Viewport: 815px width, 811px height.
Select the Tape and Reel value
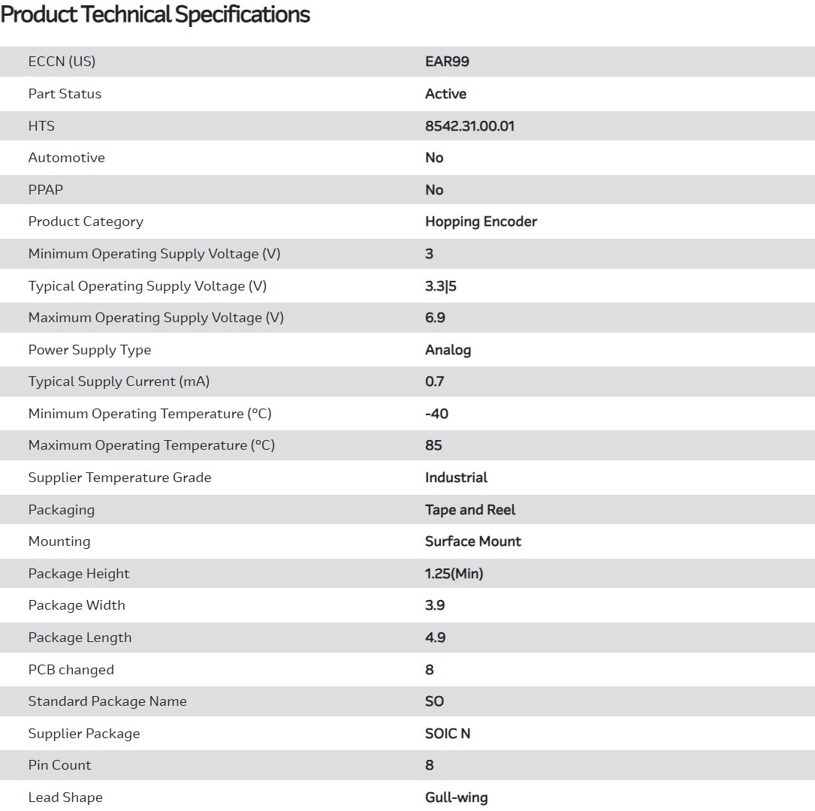pyautogui.click(x=470, y=510)
